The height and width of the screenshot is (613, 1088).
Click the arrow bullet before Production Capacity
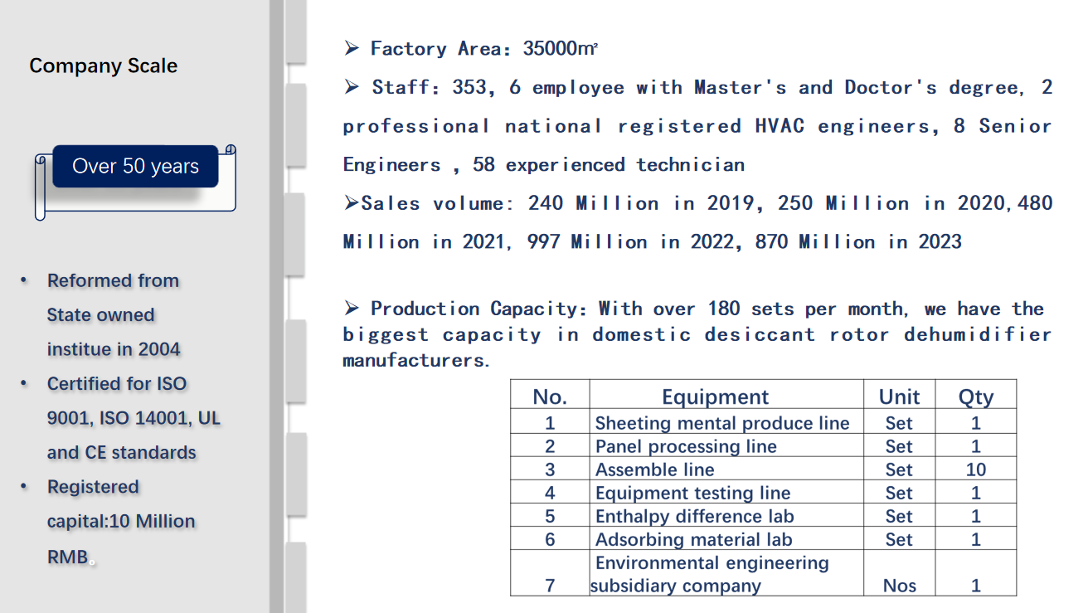click(352, 309)
